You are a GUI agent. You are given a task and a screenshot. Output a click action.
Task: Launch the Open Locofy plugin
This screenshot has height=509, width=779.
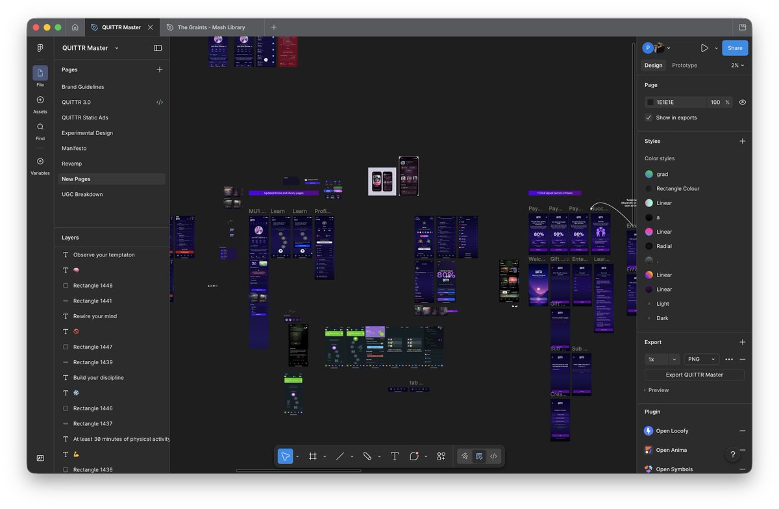tap(672, 430)
